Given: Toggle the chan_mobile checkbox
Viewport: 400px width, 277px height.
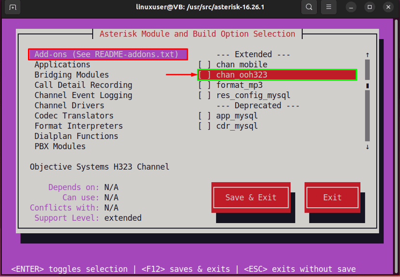Looking at the screenshot, I should pyautogui.click(x=205, y=64).
